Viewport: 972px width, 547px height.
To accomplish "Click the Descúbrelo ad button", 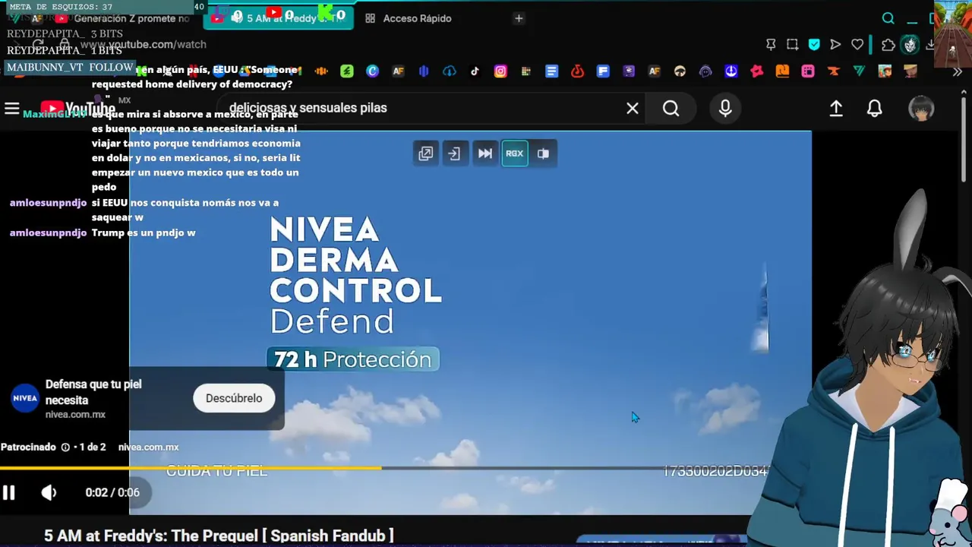I will point(234,398).
